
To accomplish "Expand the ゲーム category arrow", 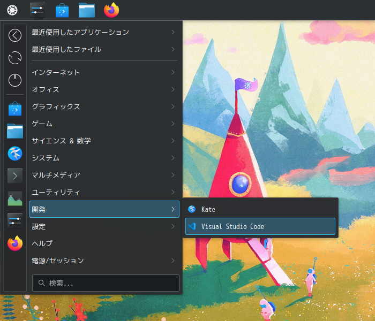I will click(173, 124).
